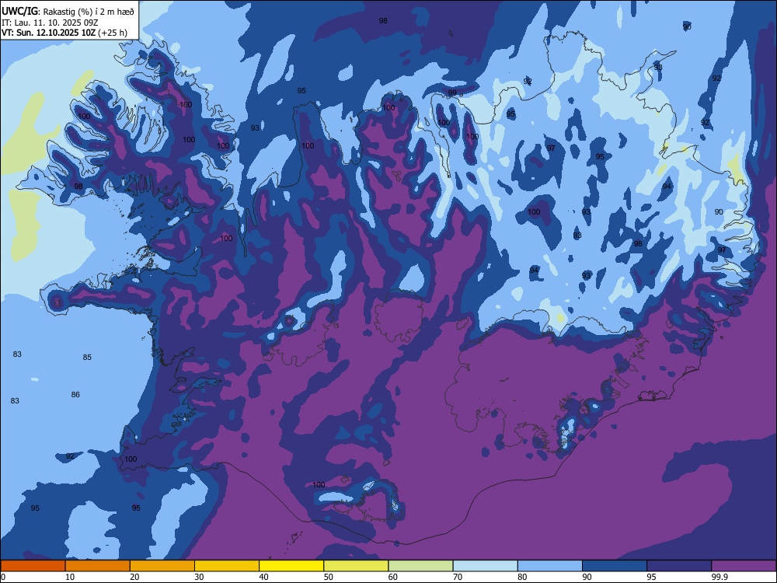Select the medium blue 90–95 legend swatch
777x583 pixels.
615,566
